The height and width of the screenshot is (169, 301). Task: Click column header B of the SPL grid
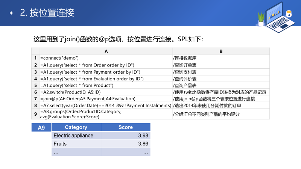[x=221, y=51]
